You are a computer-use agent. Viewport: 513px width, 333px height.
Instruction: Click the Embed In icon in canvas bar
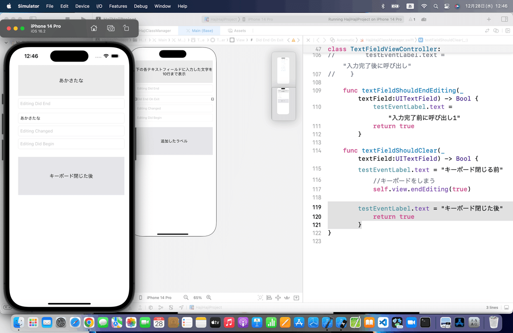296,298
